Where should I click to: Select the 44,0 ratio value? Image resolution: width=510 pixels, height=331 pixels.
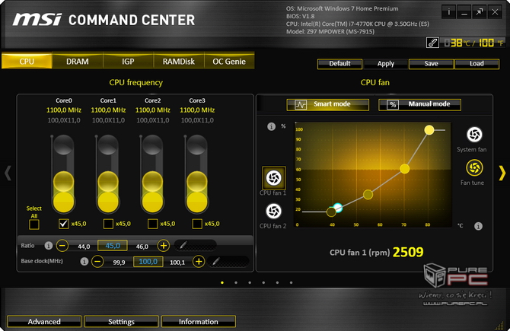pos(84,247)
